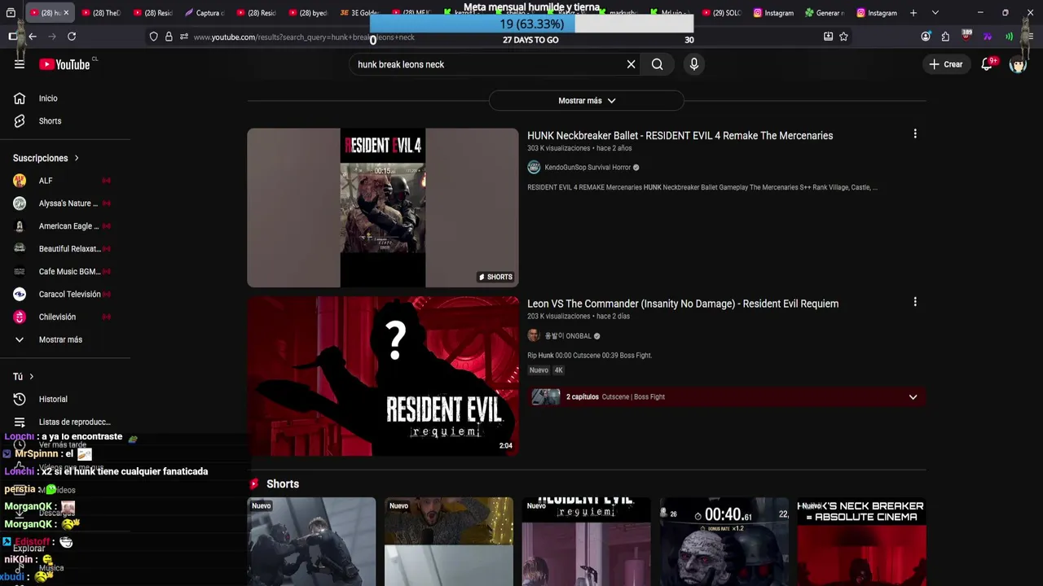Image resolution: width=1043 pixels, height=586 pixels.
Task: Click the ONGBAL channel avatar
Action: [534, 335]
